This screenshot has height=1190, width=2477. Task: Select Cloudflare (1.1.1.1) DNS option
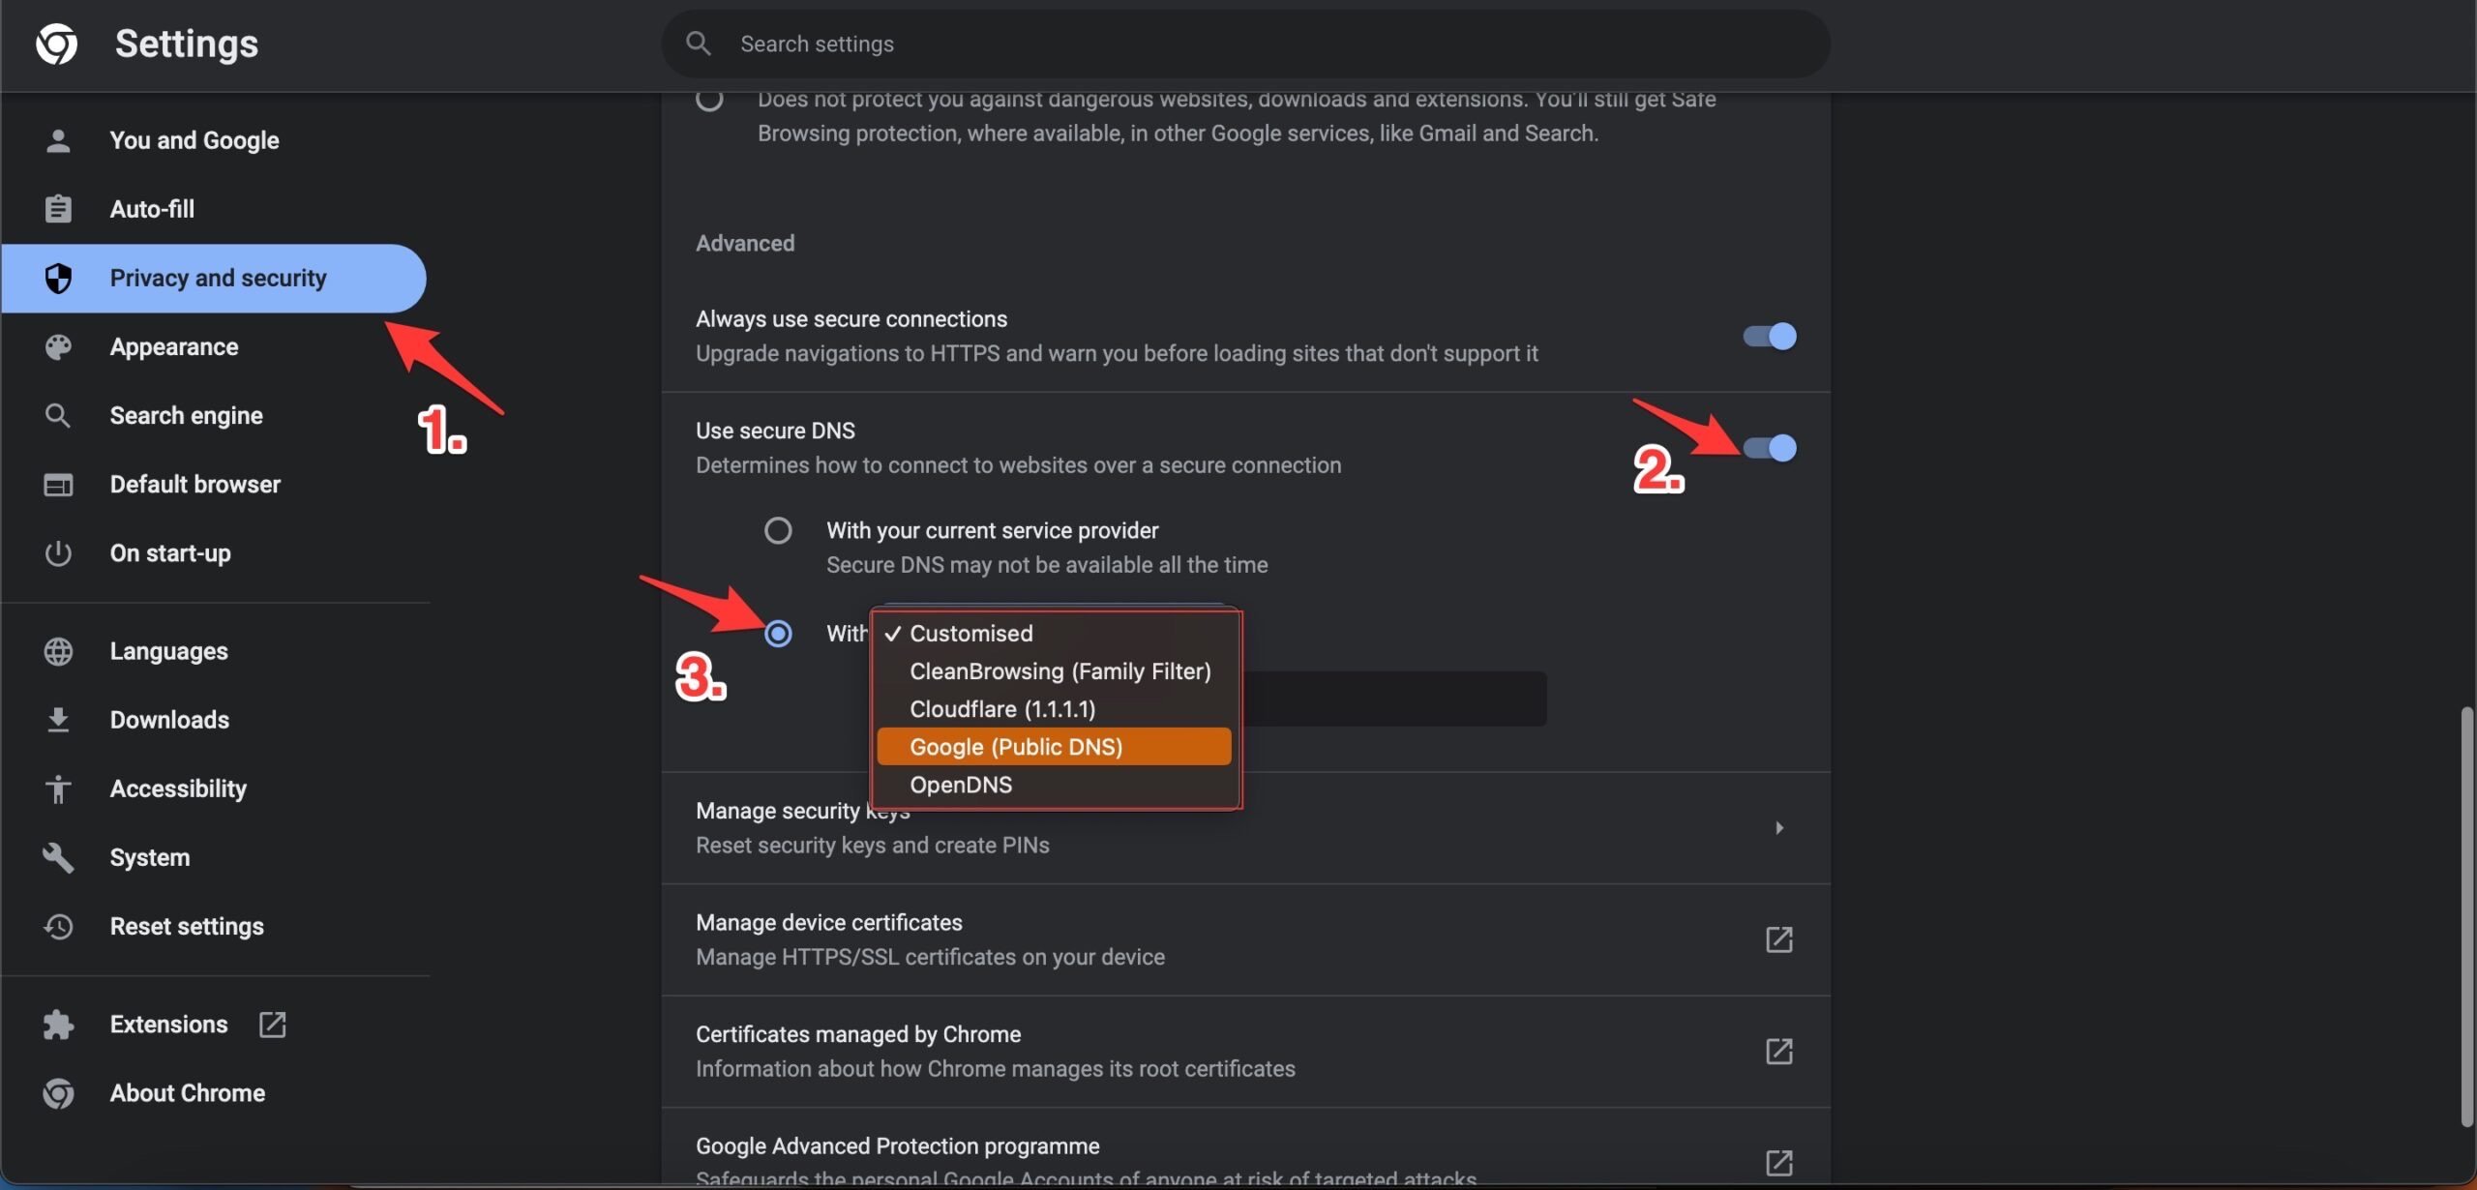point(1003,708)
